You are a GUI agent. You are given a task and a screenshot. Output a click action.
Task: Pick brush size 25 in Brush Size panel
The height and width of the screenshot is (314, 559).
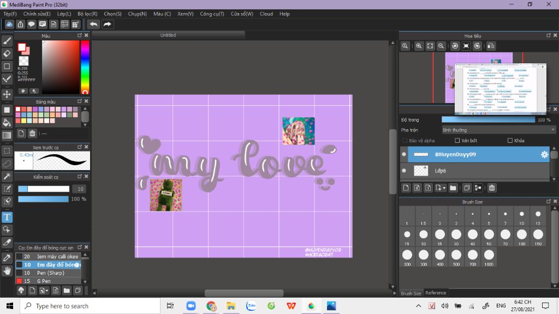[x=440, y=236]
